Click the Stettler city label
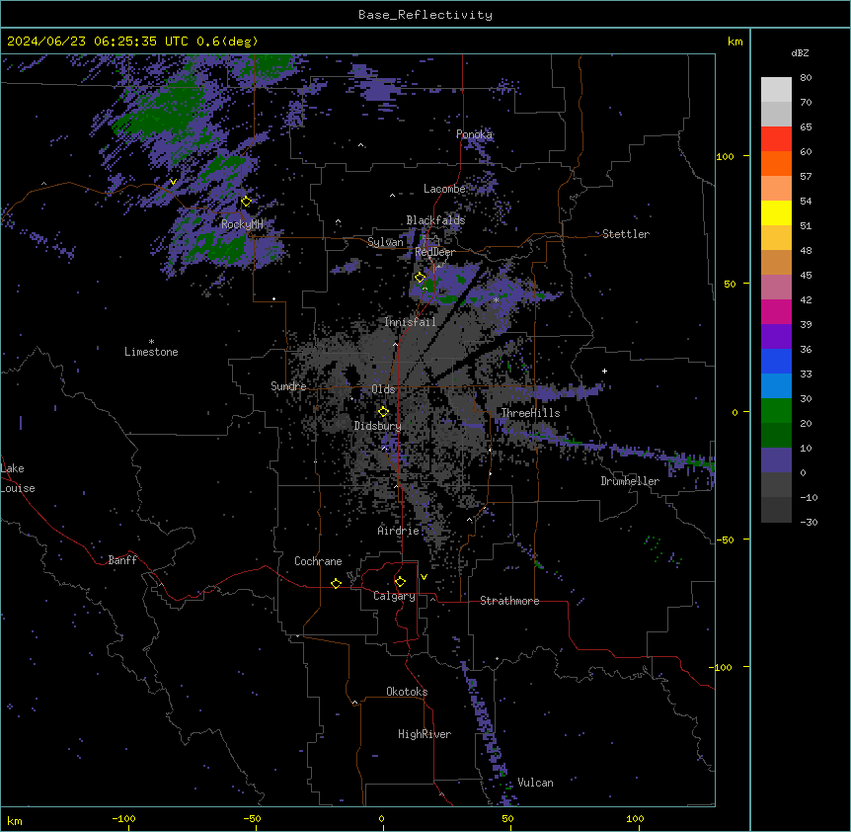This screenshot has height=832, width=851. [x=626, y=234]
